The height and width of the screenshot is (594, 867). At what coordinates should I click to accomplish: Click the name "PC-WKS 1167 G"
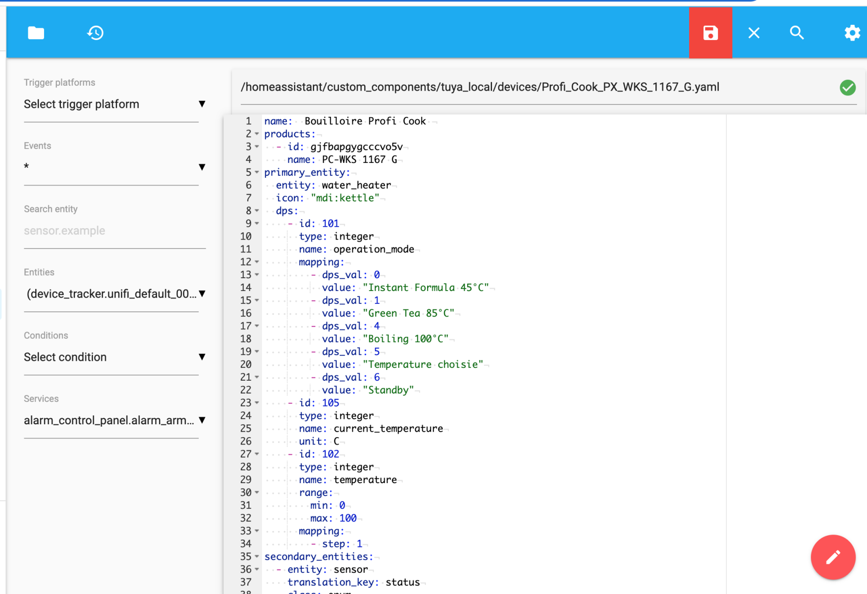(360, 159)
